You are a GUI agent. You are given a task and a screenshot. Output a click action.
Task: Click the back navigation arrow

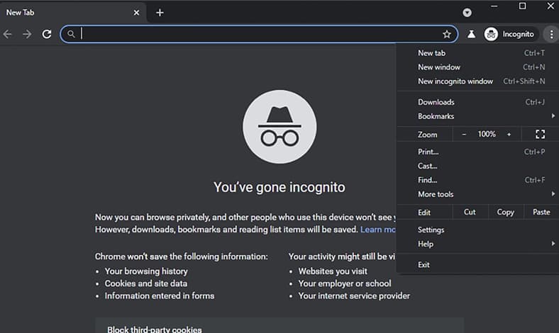[x=8, y=34]
